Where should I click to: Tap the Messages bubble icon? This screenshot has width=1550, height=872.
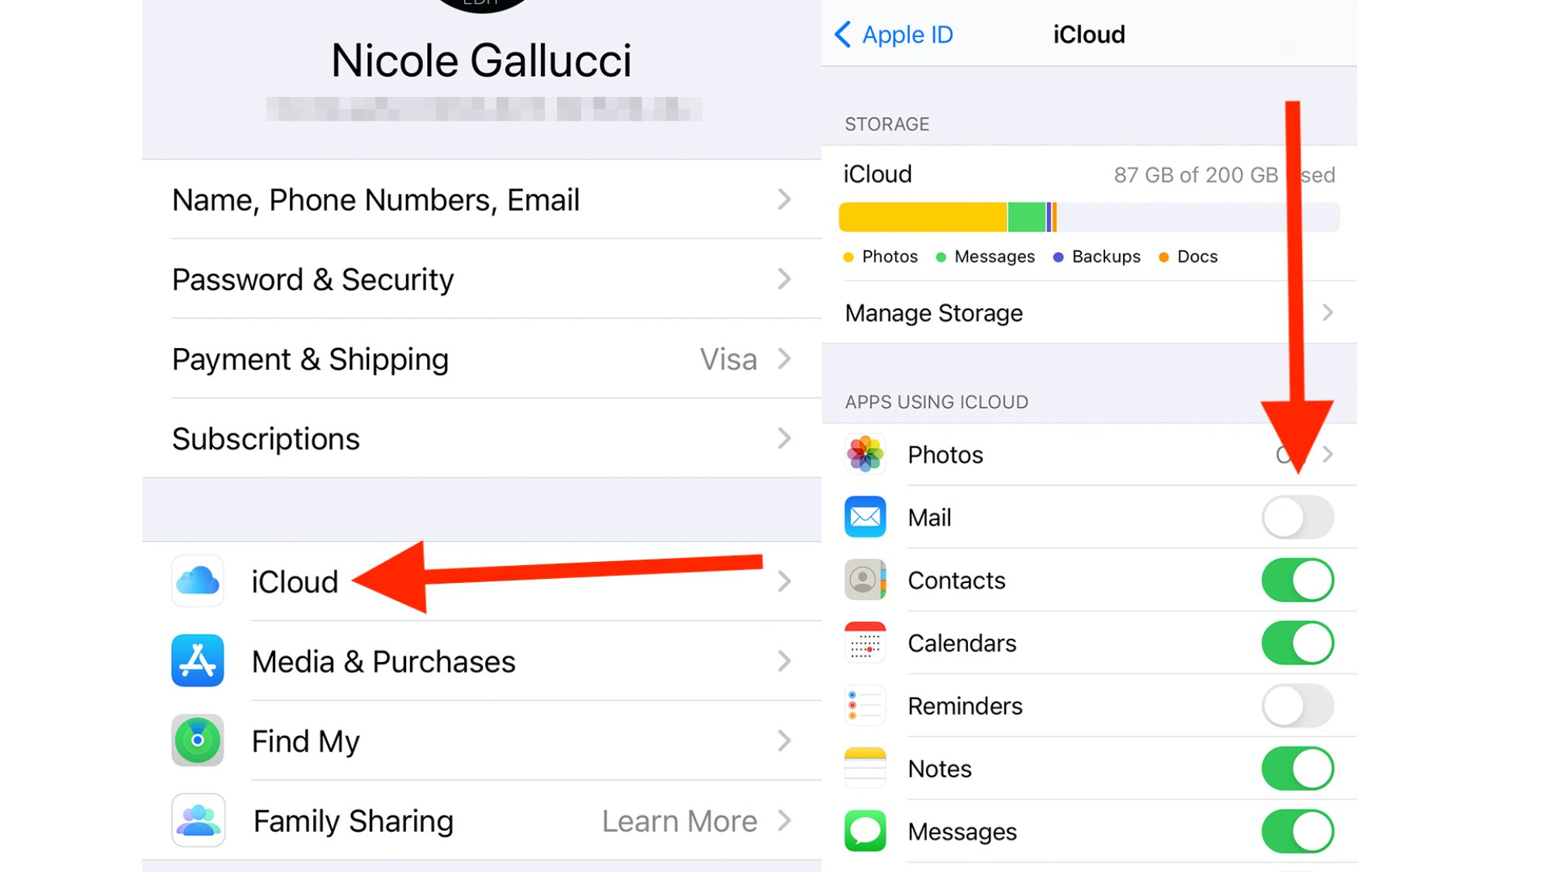pos(865,831)
